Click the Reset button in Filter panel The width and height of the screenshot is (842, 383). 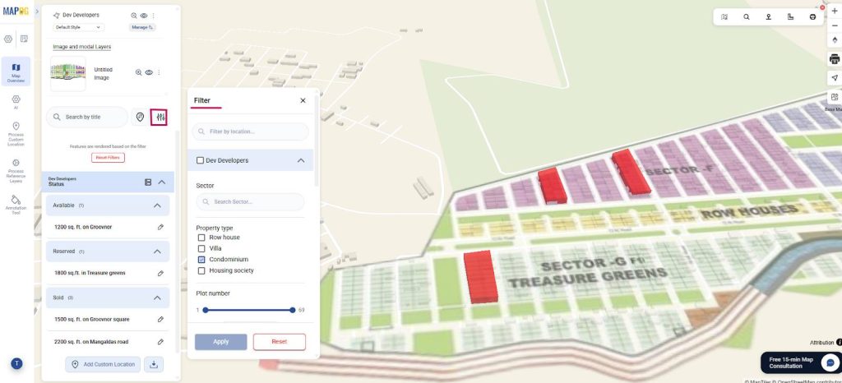[x=280, y=342]
